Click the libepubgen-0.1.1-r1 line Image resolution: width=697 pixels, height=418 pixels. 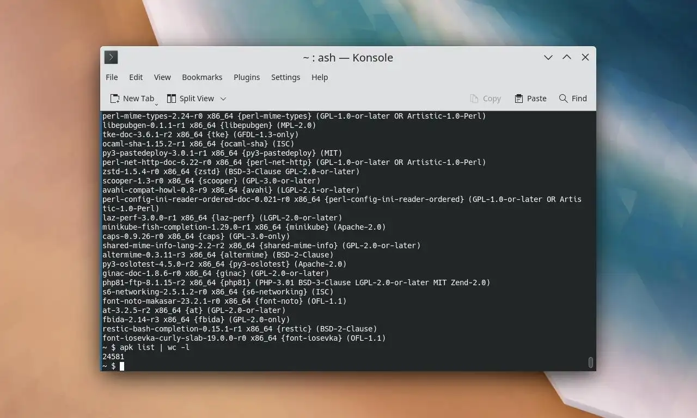coord(209,125)
